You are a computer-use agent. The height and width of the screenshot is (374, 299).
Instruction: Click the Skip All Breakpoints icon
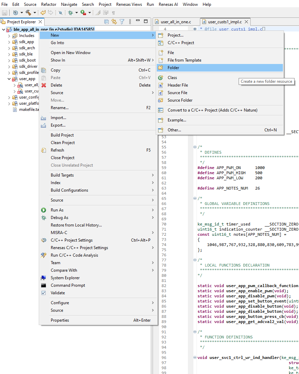point(61,13)
